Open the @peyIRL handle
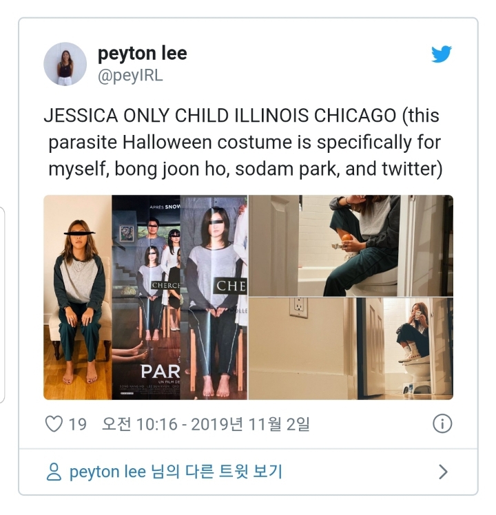 (130, 76)
